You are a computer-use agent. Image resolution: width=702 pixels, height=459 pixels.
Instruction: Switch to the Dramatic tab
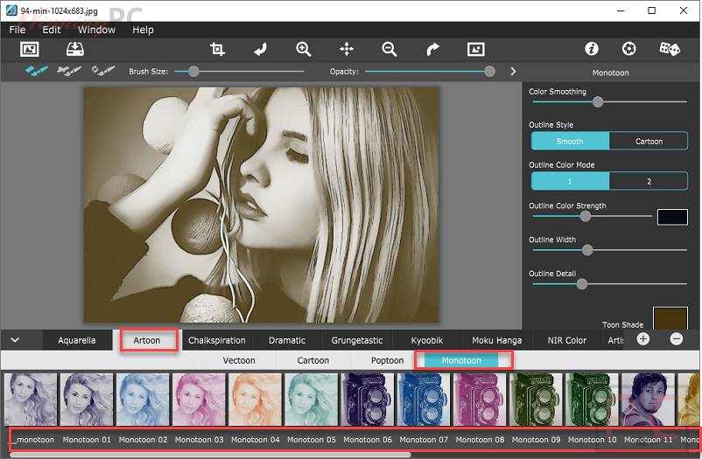(287, 340)
